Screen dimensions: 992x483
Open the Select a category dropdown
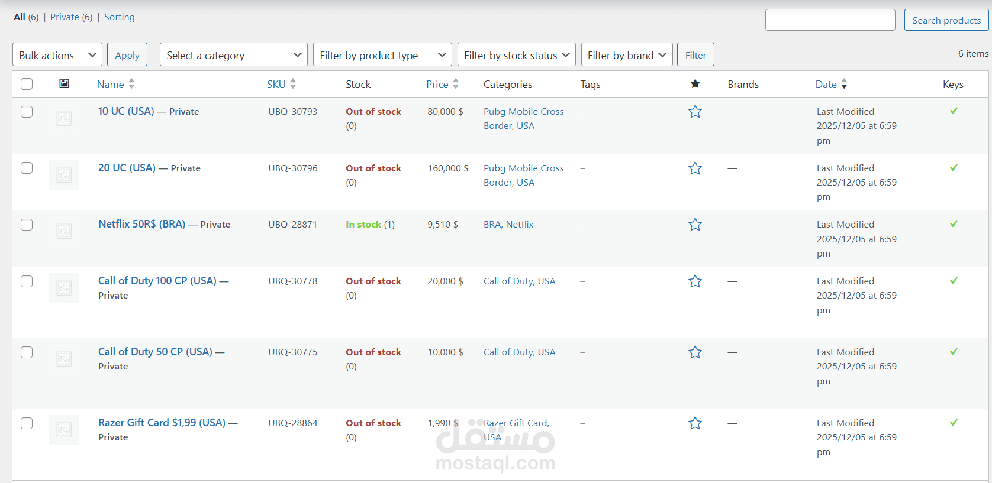[234, 55]
